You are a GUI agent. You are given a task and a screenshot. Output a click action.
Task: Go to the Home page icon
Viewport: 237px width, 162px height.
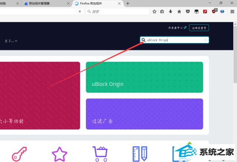179,12
